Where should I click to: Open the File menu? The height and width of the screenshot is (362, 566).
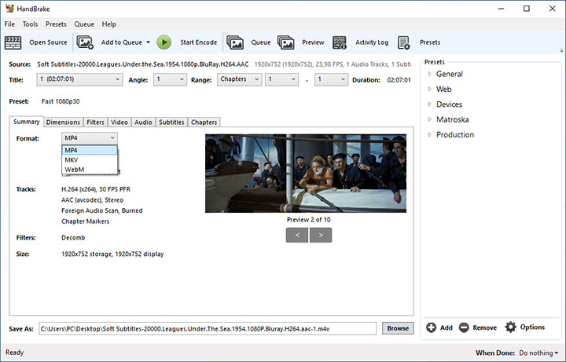coord(9,24)
